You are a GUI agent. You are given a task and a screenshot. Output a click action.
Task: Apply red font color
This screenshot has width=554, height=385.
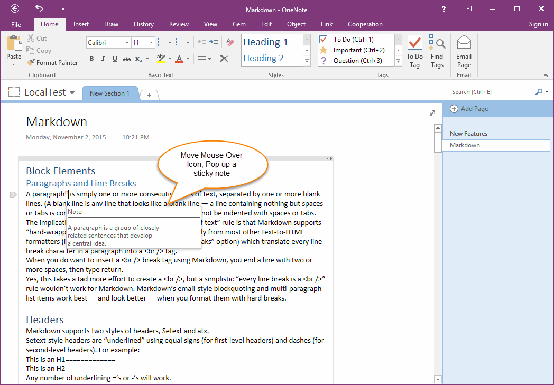click(x=180, y=59)
